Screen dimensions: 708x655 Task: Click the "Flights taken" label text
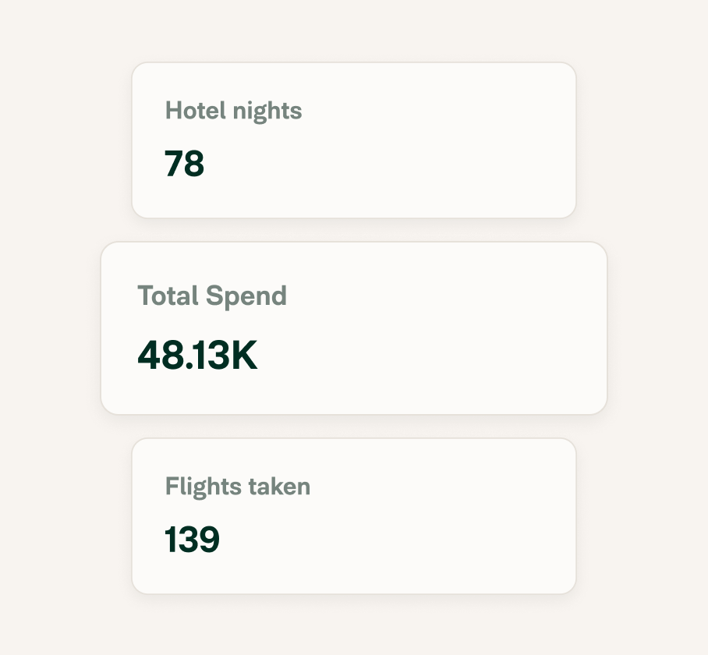pyautogui.click(x=238, y=487)
